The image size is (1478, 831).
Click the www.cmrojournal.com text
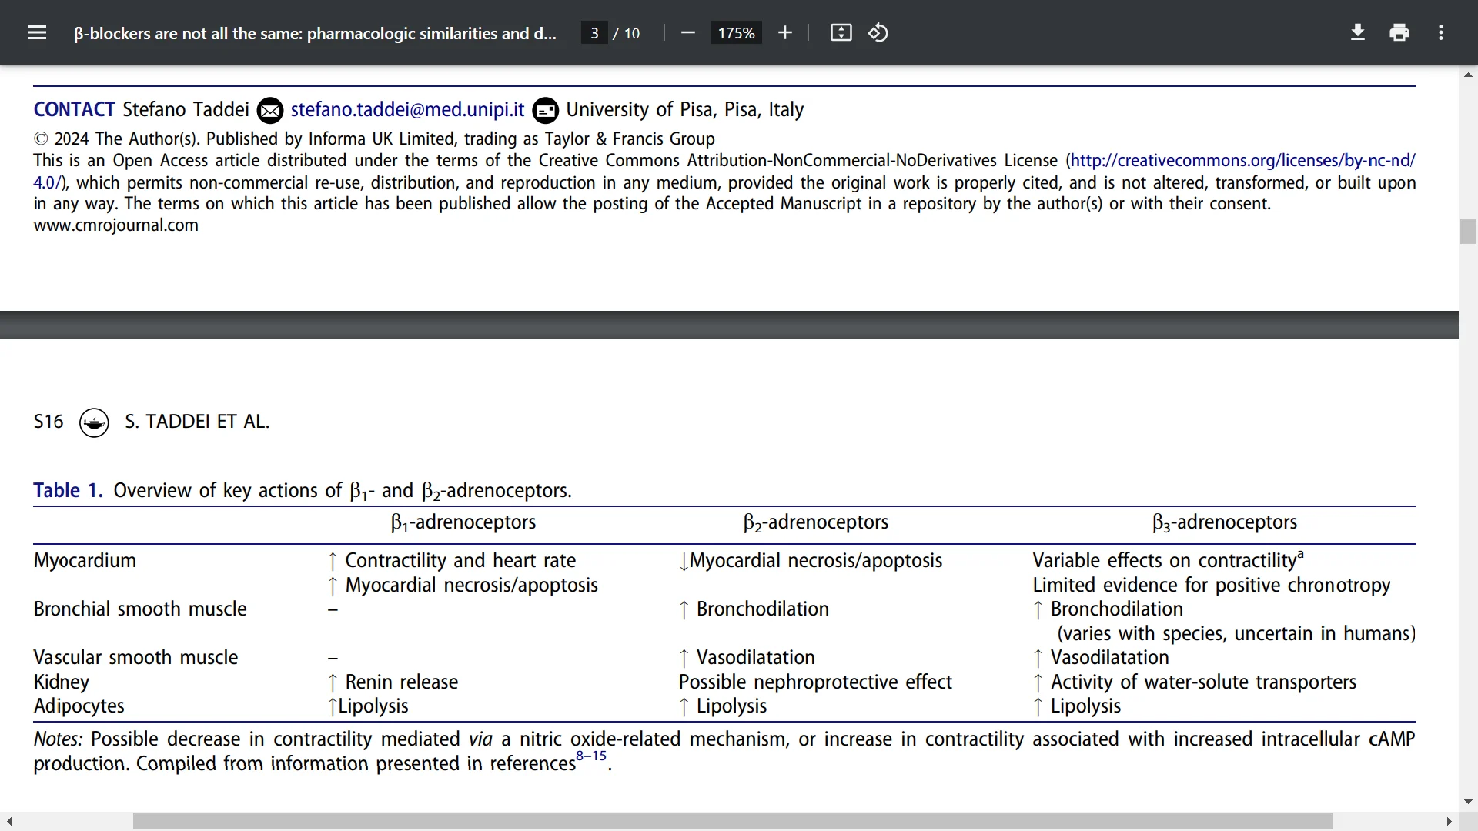[115, 225]
